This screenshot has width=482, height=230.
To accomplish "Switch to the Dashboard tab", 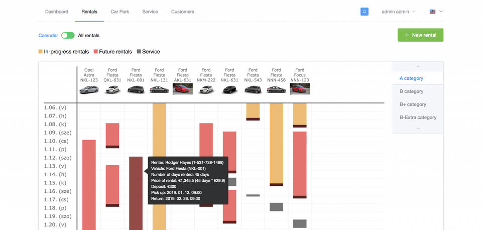I will (x=56, y=12).
